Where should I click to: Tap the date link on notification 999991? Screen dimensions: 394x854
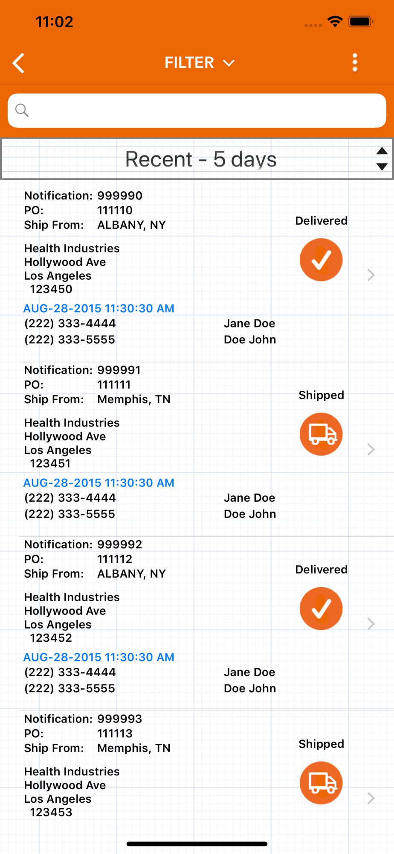pos(99,483)
